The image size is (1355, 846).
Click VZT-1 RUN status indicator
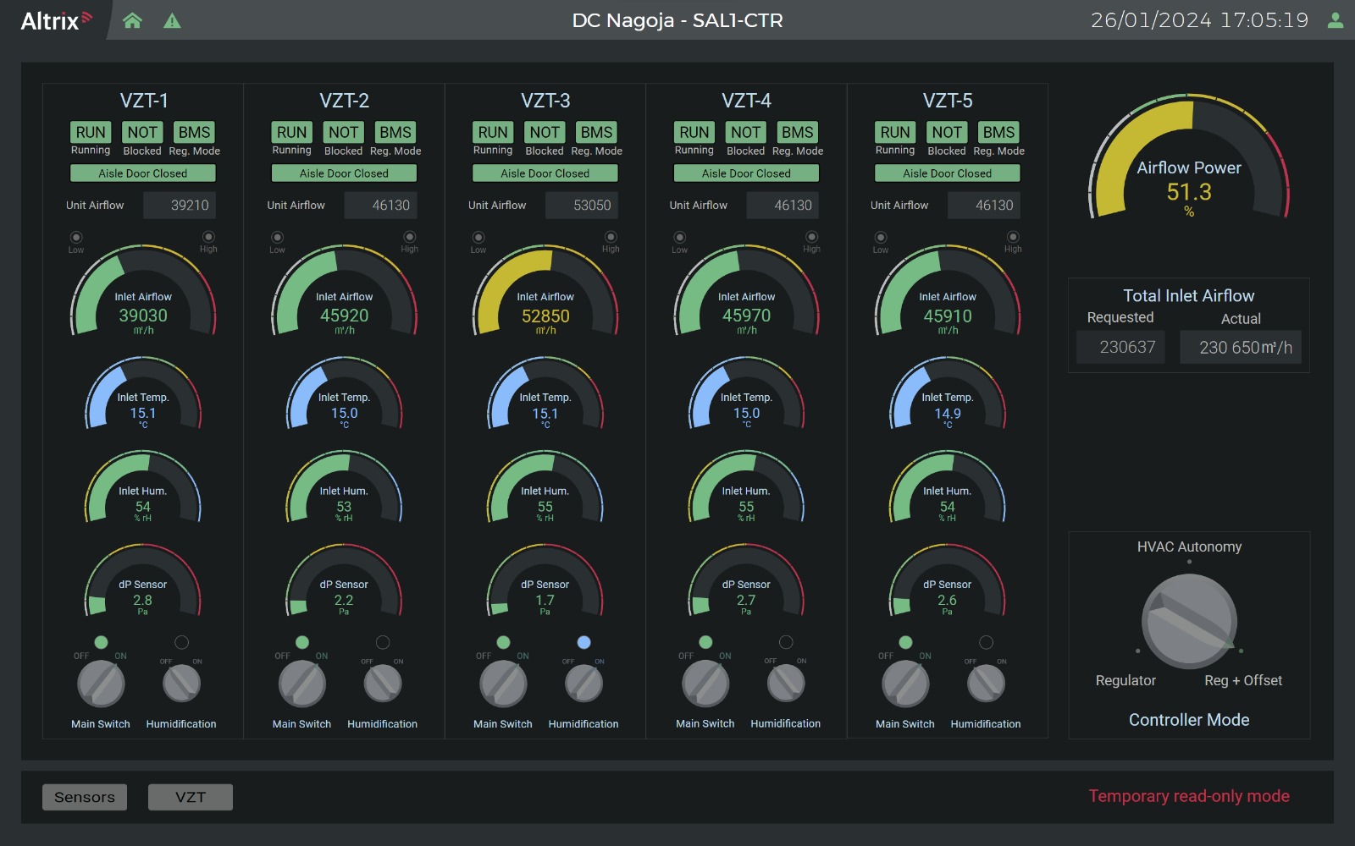click(x=91, y=132)
